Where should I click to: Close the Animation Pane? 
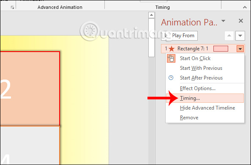pos(241,21)
